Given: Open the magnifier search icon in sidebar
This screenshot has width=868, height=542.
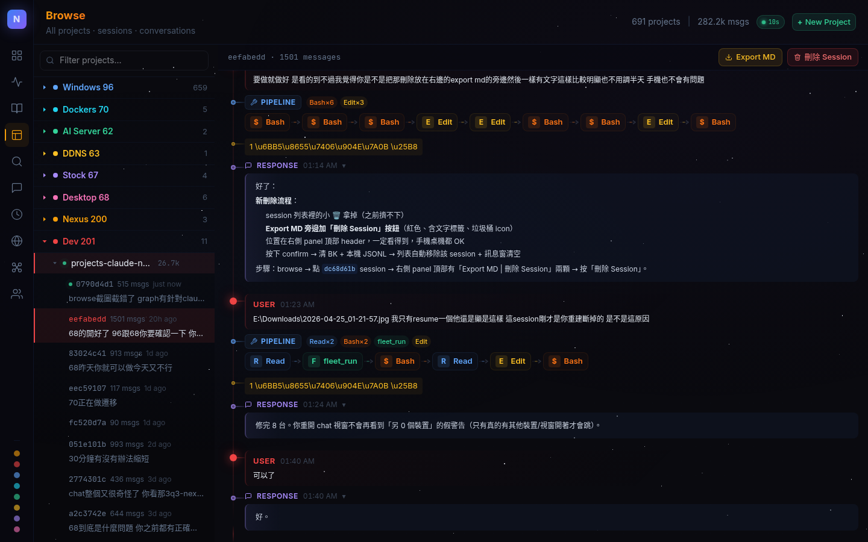Looking at the screenshot, I should (x=17, y=161).
